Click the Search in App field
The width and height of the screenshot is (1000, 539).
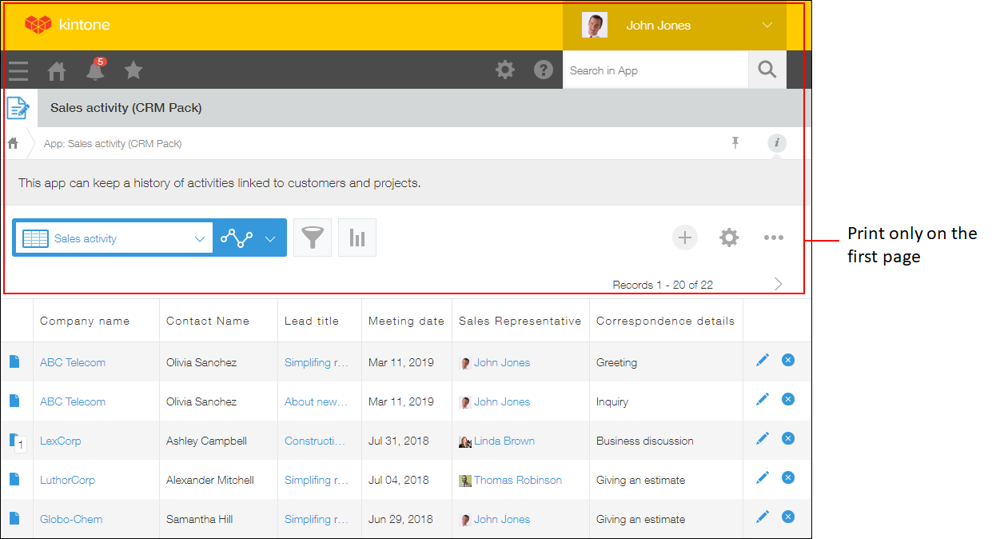655,70
